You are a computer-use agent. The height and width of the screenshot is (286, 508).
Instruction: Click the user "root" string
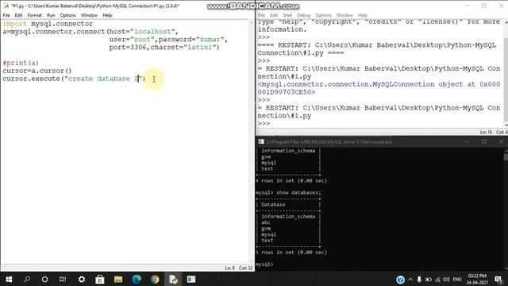click(142, 40)
